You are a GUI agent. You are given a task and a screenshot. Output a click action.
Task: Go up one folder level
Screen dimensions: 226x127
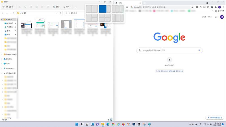[14, 13]
